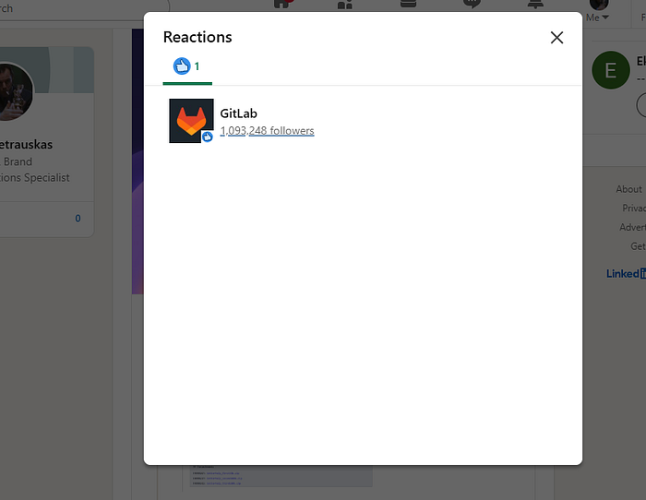This screenshot has height=500, width=646.
Task: Open the Notifications bell icon
Action: 535,4
